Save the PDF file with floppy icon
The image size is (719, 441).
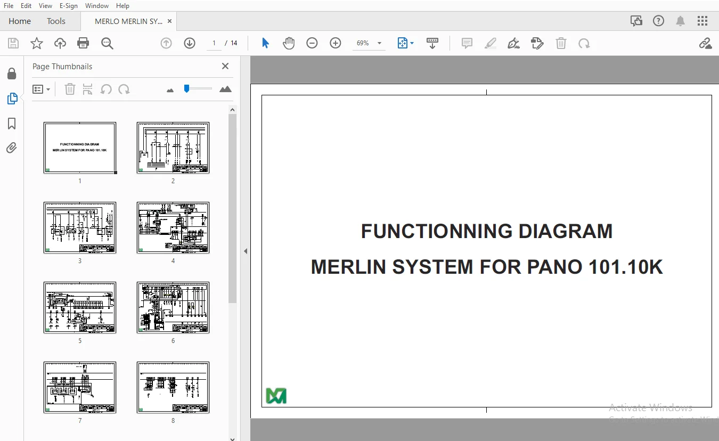(13, 43)
